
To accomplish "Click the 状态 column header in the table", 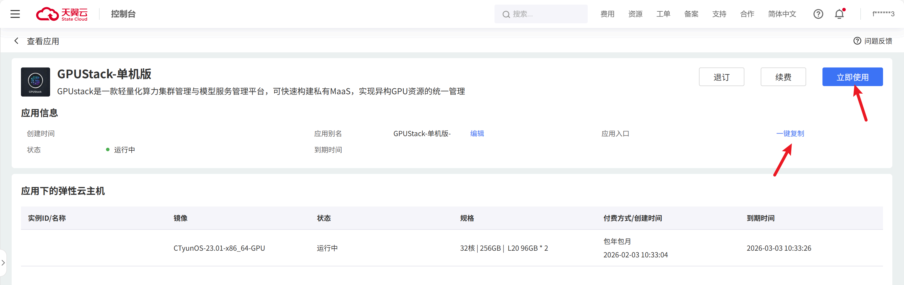I will point(324,218).
